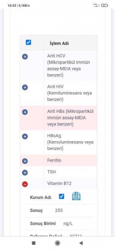The height and width of the screenshot is (250, 115).
Task: Select the Ferritin test name
Action: pos(54,161)
